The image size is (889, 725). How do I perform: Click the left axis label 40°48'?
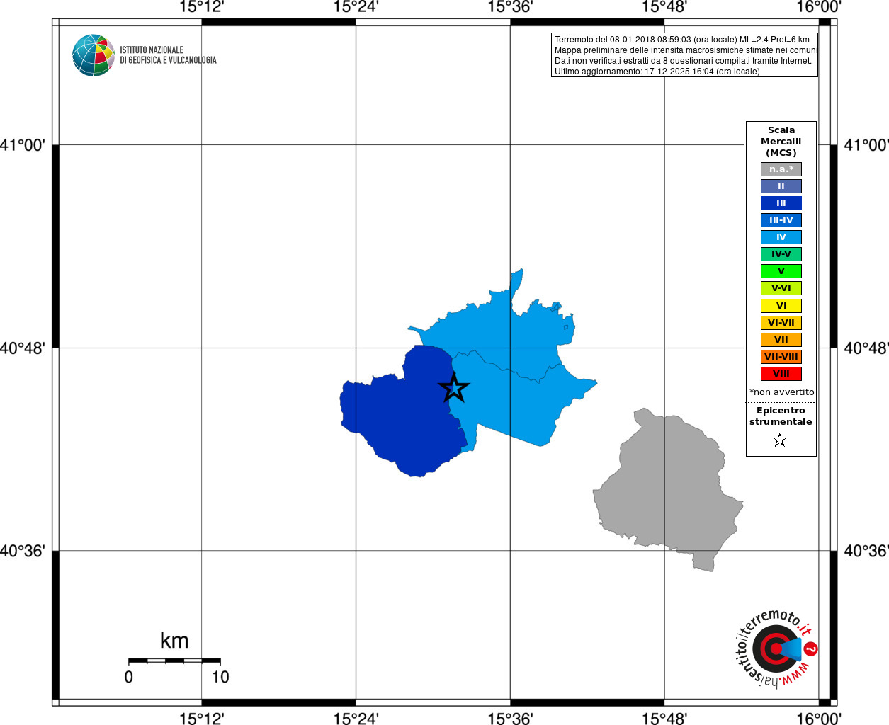tap(23, 348)
